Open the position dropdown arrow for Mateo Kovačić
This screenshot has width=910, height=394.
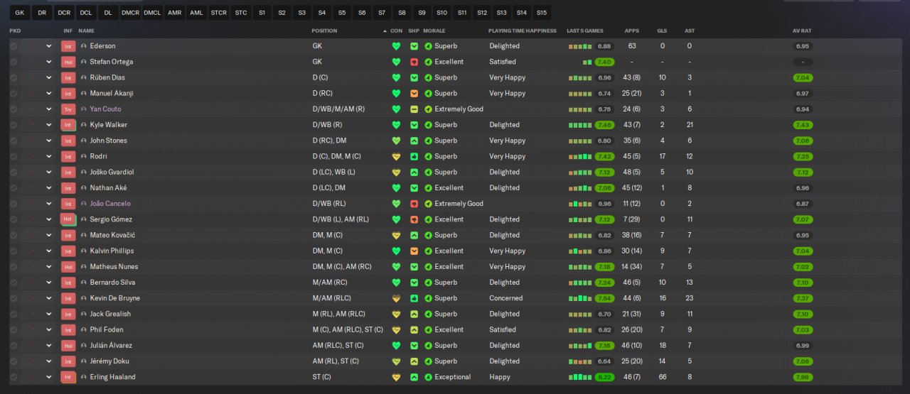(49, 235)
